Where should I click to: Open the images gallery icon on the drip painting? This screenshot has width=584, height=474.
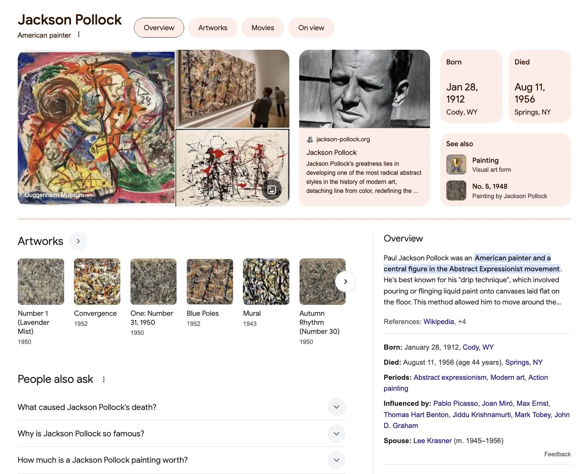[x=272, y=190]
